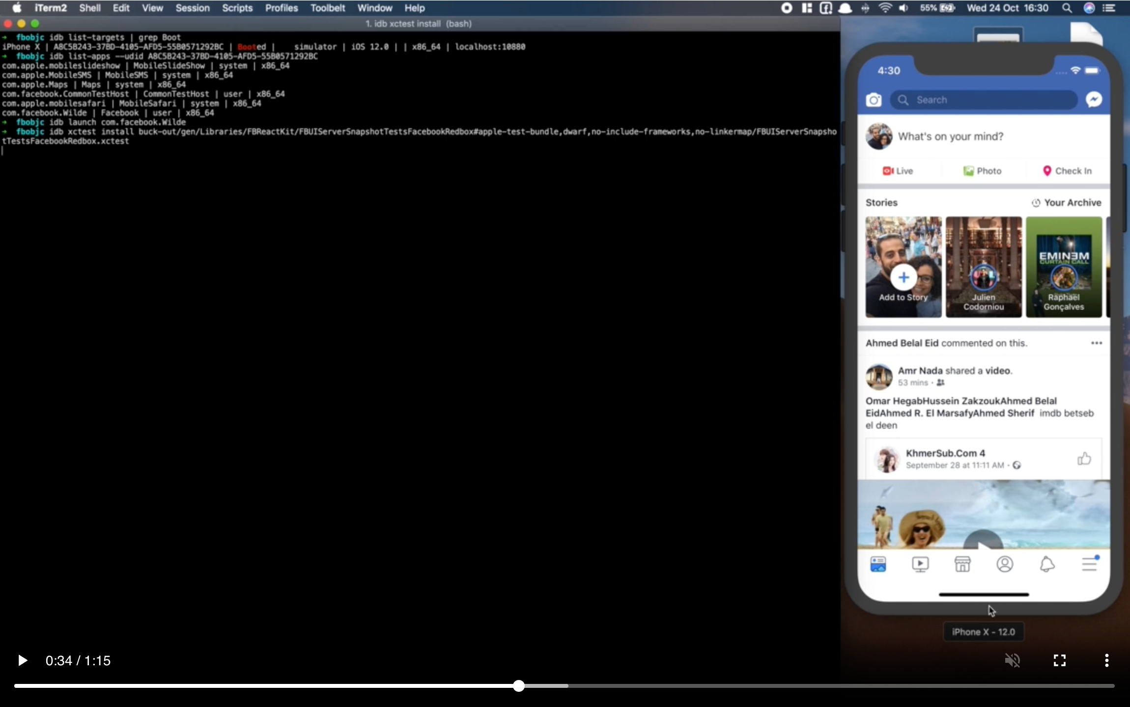Screen dimensions: 1130x707
Task: Open KhmerSub.Com 4 page name
Action: tap(945, 453)
